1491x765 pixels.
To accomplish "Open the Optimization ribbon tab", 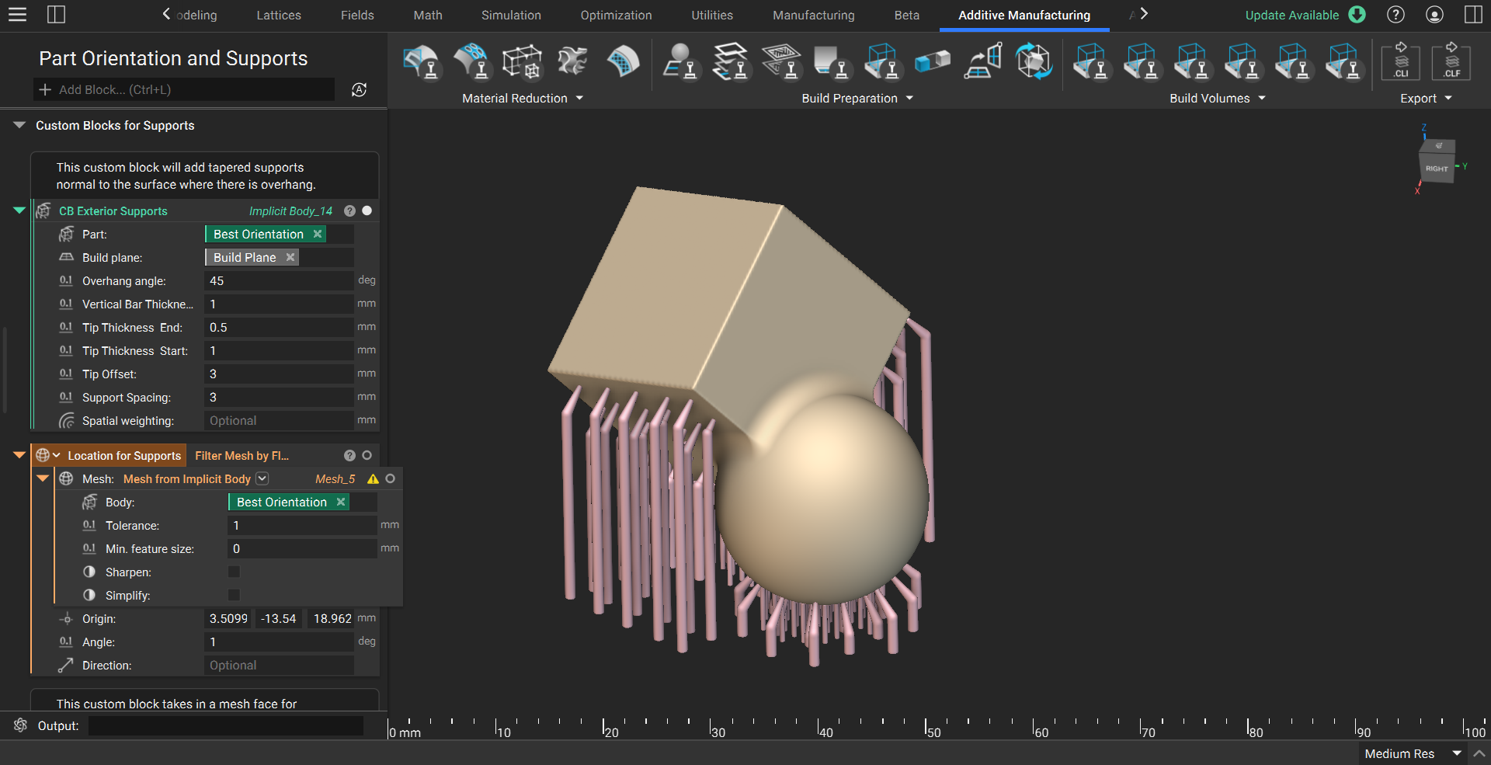I will [x=617, y=15].
